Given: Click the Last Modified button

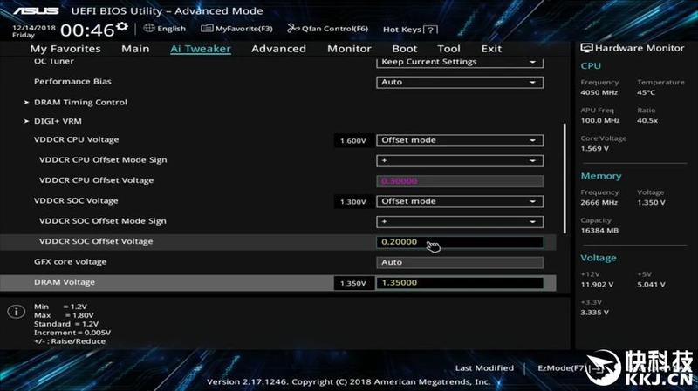Looking at the screenshot, I should (x=484, y=367).
